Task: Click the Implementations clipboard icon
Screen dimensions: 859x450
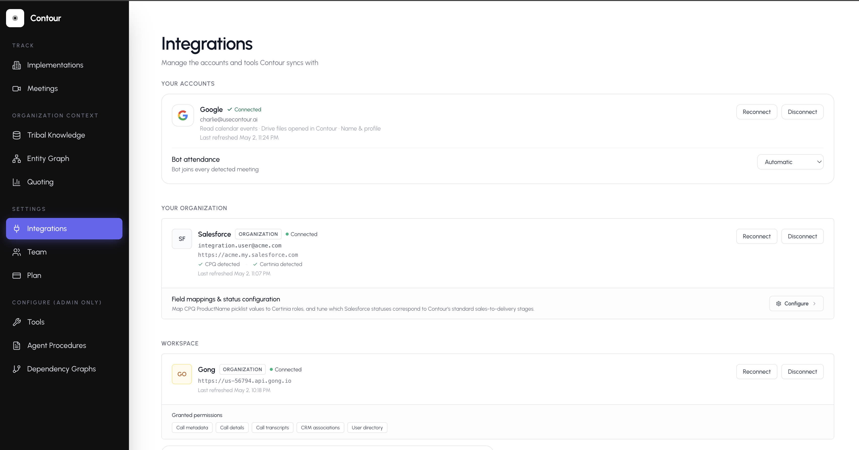Action: coord(16,65)
